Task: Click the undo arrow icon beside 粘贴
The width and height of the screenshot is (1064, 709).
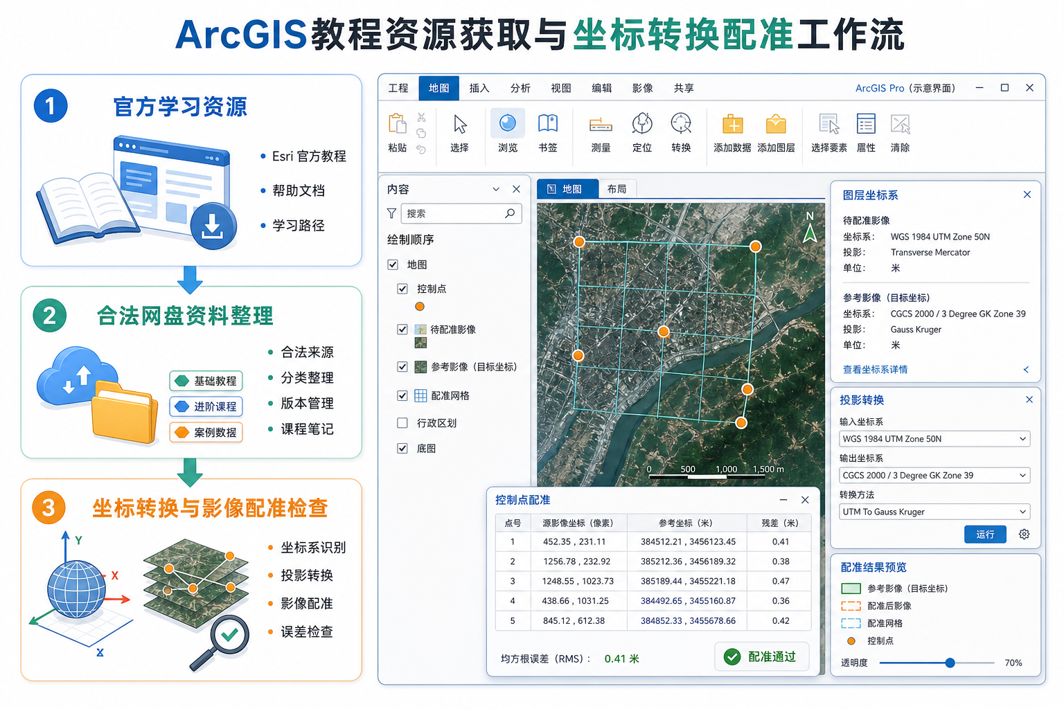Action: coord(421,149)
